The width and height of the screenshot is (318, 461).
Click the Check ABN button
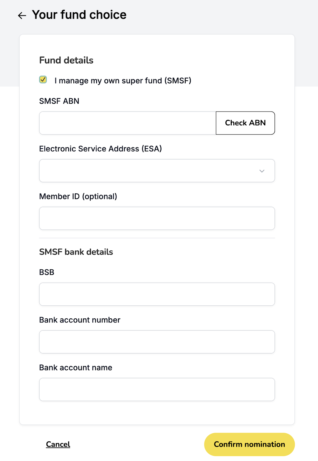(x=245, y=123)
